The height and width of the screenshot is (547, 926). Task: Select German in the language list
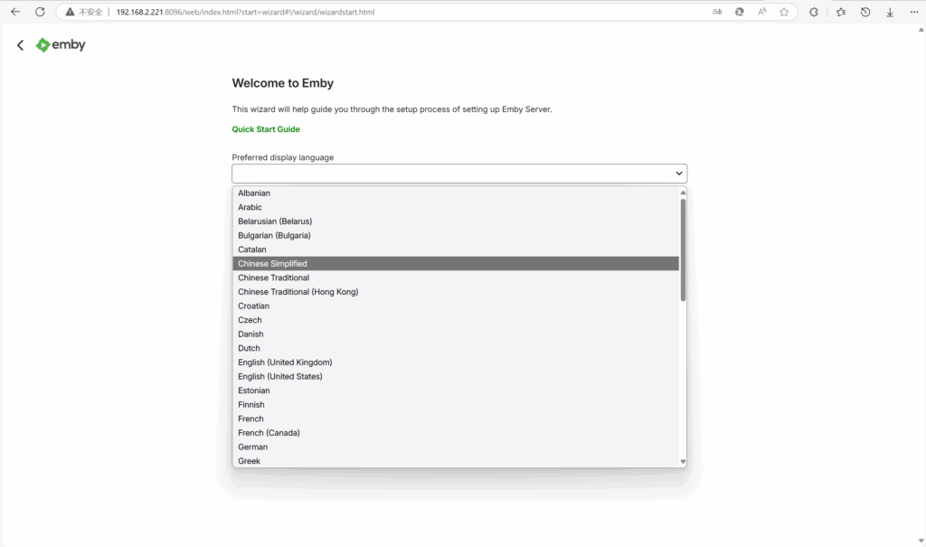[252, 448]
